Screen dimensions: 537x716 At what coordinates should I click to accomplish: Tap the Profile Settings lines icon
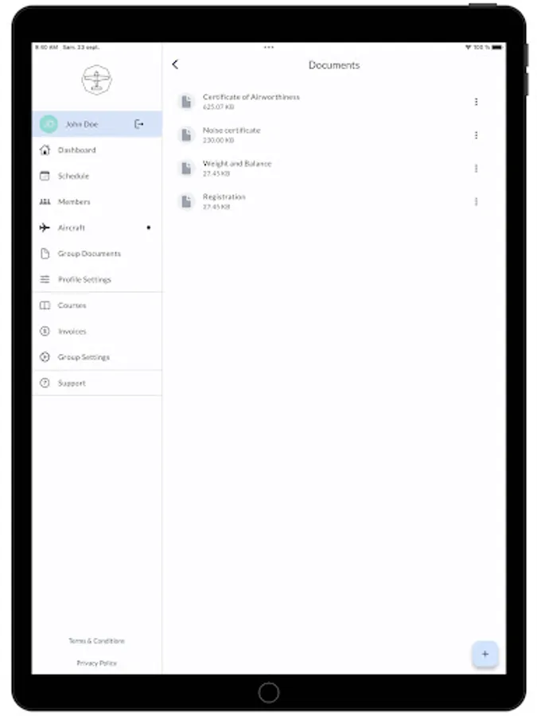pos(45,279)
